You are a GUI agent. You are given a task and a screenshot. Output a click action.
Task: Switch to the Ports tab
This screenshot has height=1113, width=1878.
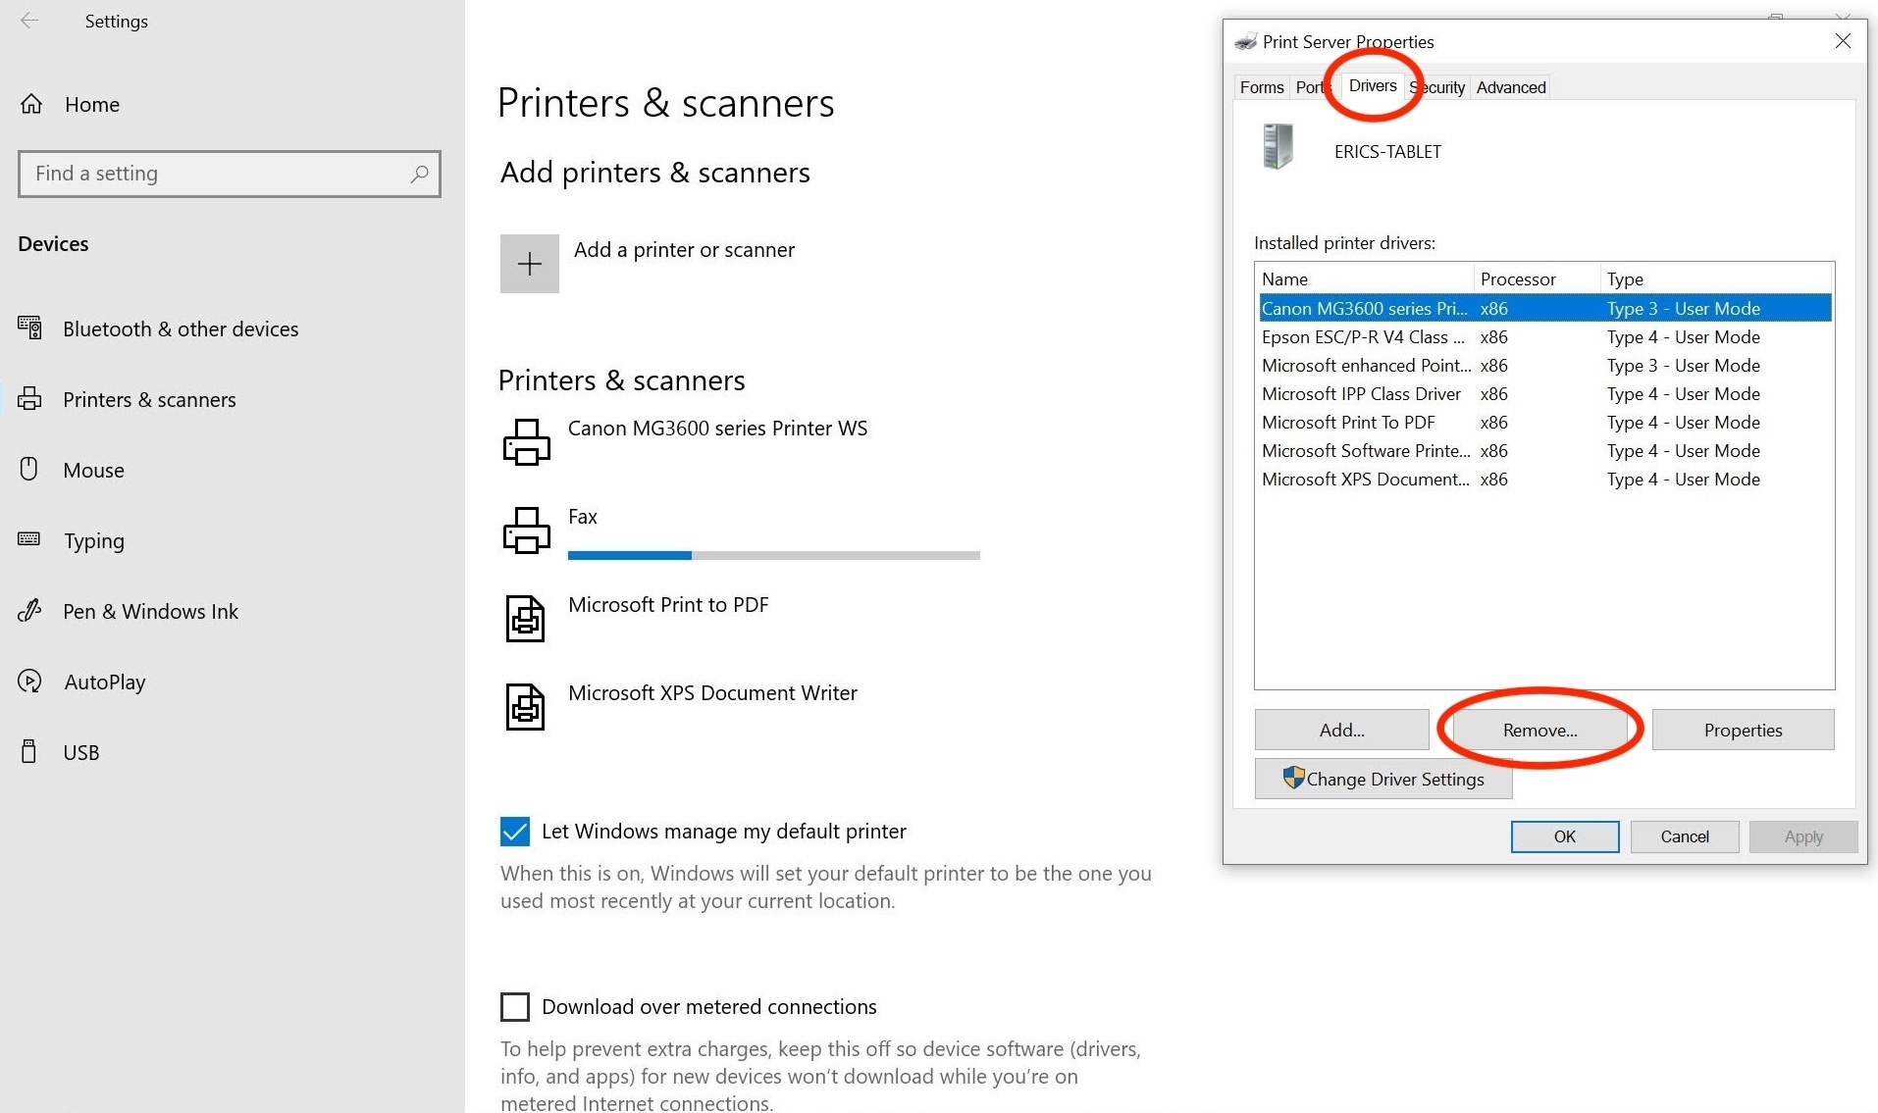pos(1312,87)
